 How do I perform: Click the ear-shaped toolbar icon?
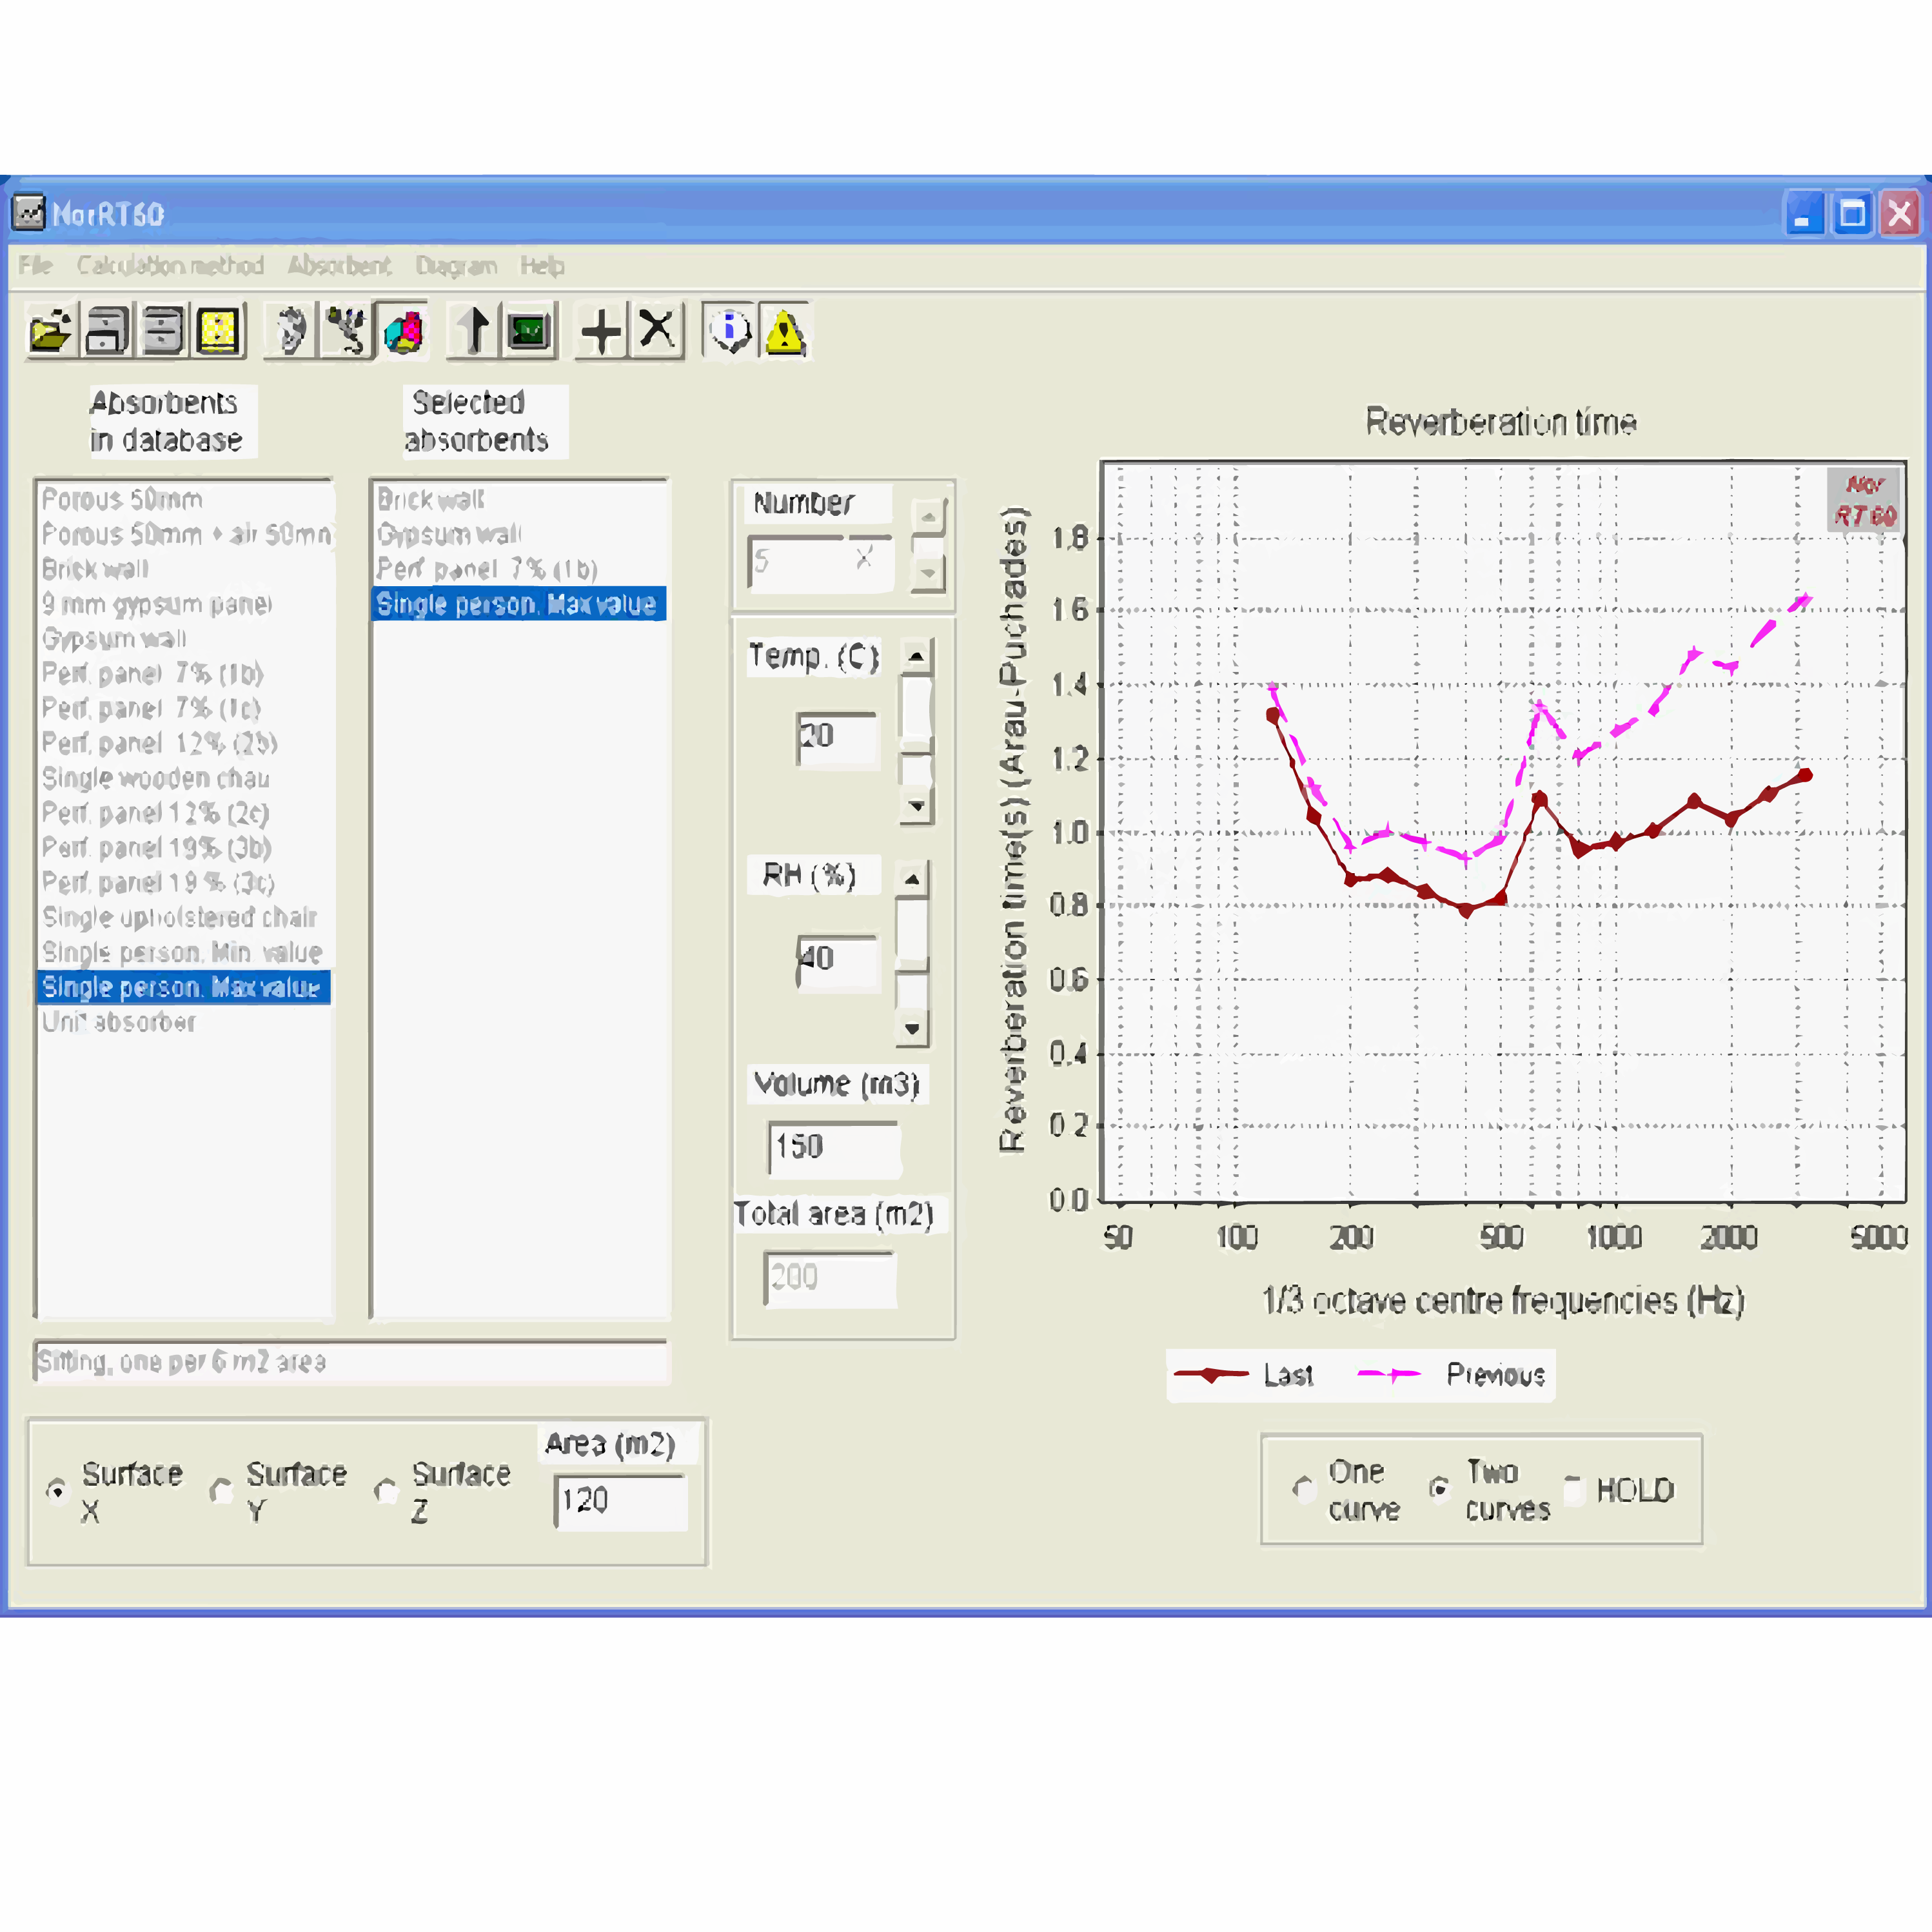point(291,331)
